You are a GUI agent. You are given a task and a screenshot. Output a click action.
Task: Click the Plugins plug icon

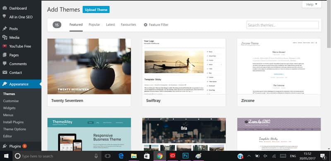[5, 146]
